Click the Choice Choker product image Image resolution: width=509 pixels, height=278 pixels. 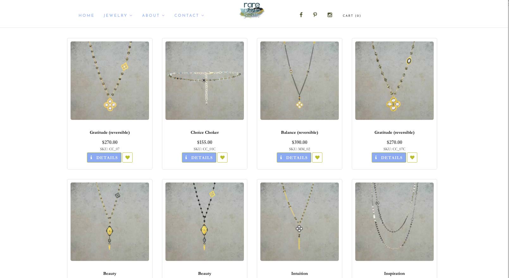205,81
